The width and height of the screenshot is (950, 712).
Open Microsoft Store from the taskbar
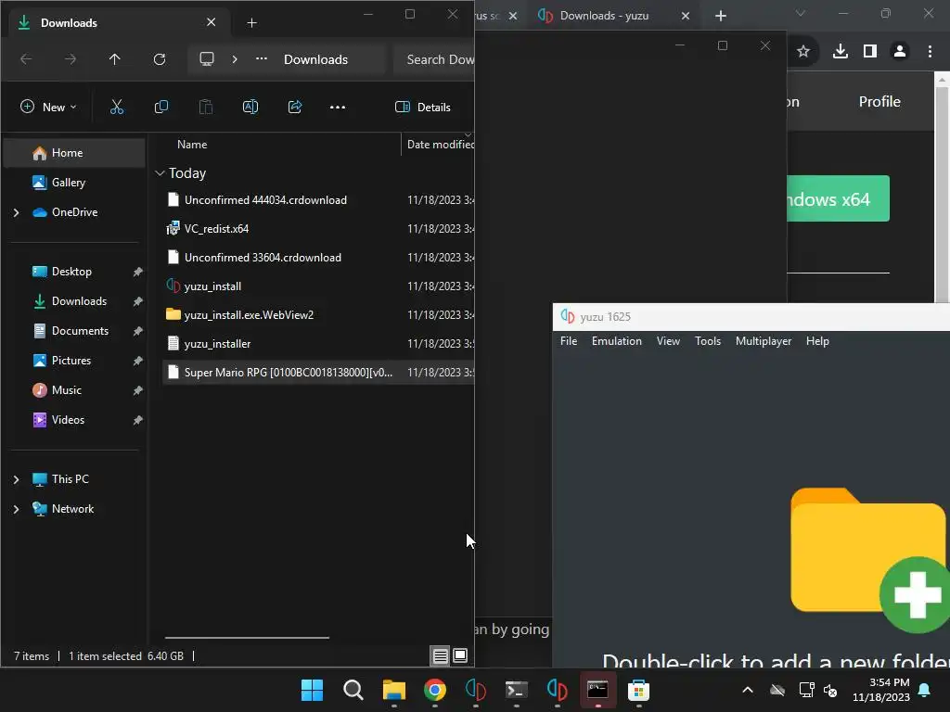point(638,690)
